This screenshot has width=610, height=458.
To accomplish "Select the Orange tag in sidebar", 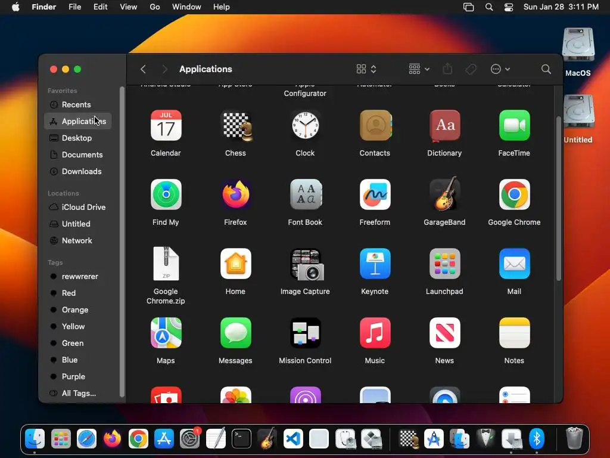I will tap(78, 310).
